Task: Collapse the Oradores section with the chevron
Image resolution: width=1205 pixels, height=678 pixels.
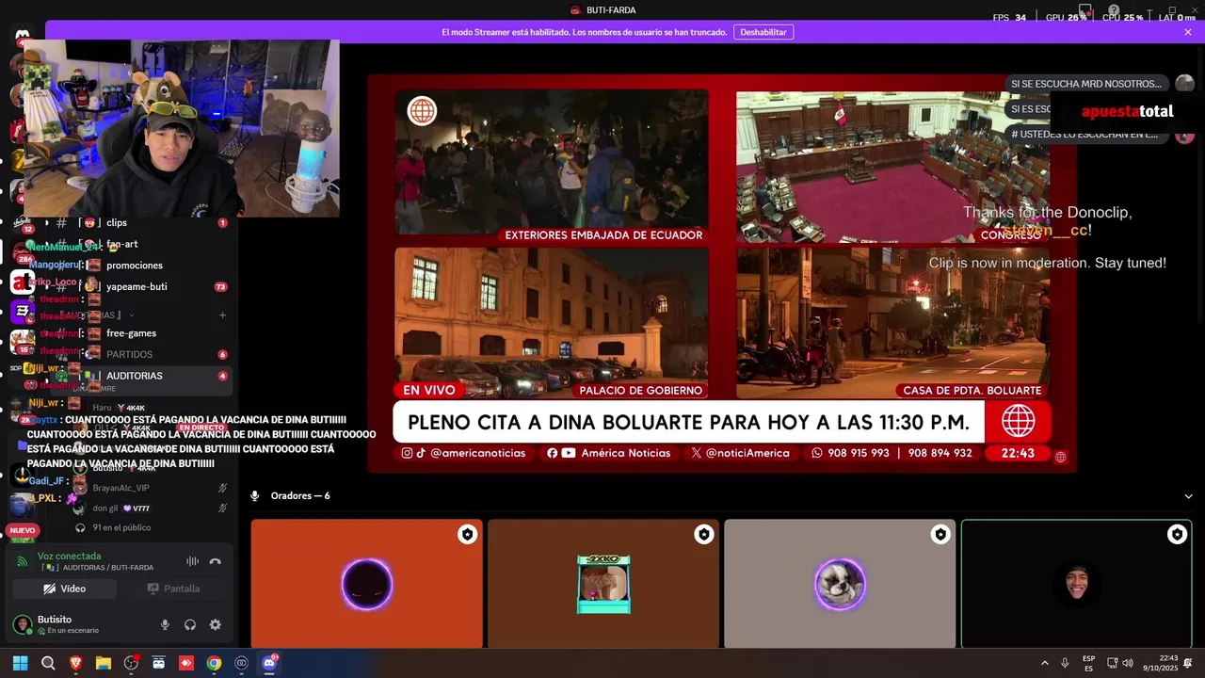Action: click(x=1188, y=496)
